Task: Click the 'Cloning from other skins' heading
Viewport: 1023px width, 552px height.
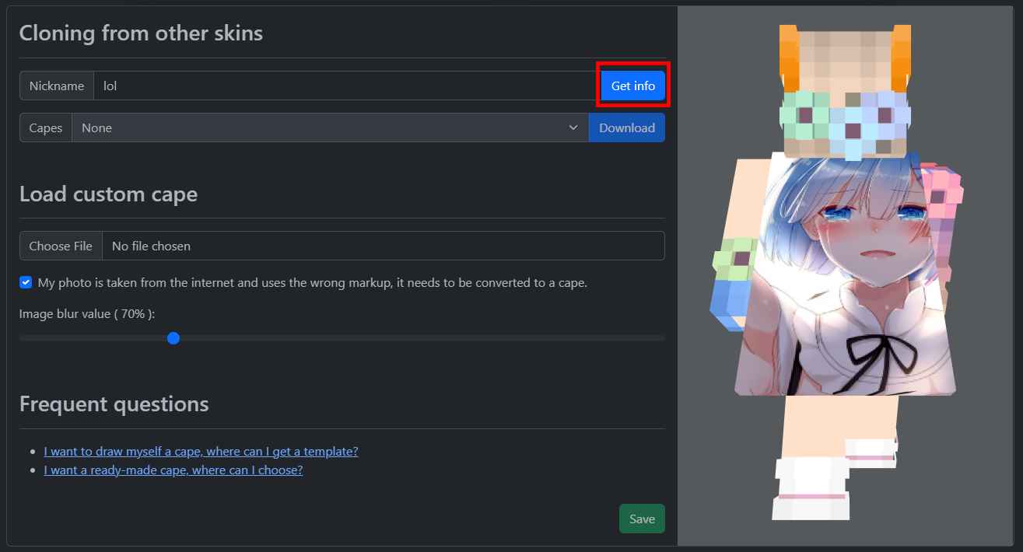Action: (x=141, y=33)
